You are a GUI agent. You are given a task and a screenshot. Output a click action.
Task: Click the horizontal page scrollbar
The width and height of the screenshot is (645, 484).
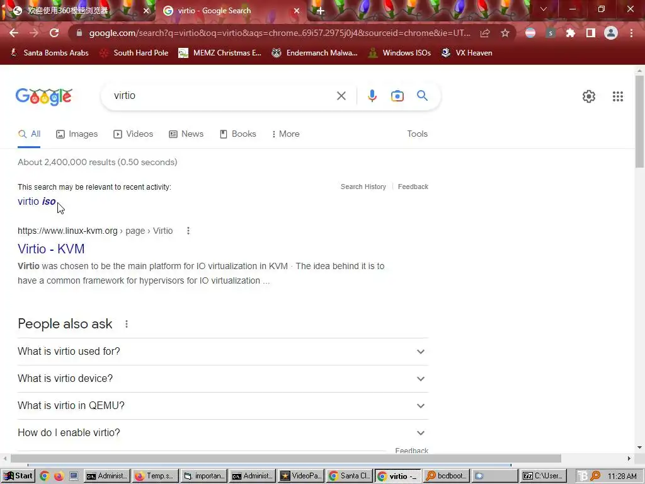coord(286,459)
